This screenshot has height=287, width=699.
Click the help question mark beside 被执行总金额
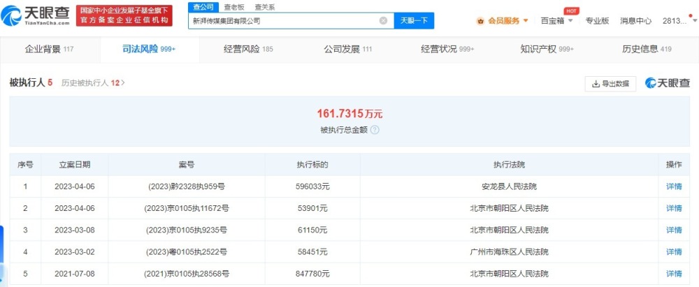(x=375, y=130)
